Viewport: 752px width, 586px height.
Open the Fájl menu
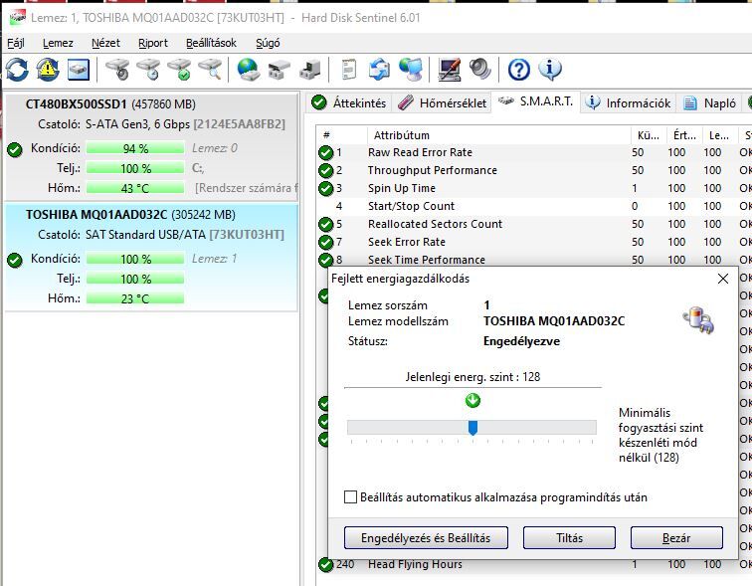[16, 43]
